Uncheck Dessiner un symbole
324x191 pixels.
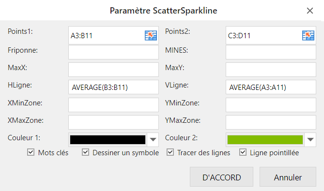pyautogui.click(x=85, y=152)
